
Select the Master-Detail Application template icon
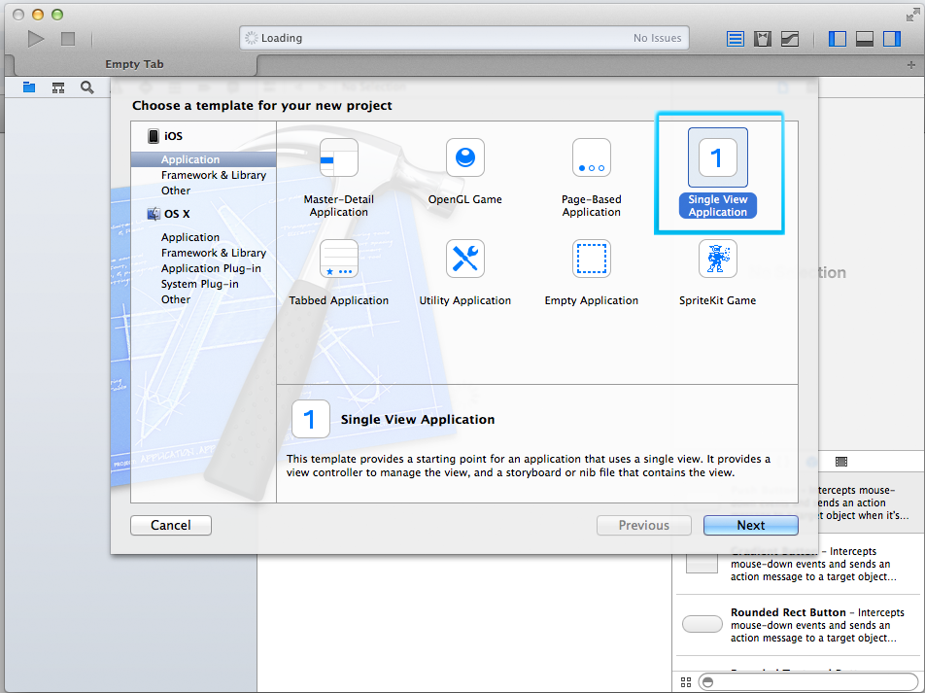point(338,157)
